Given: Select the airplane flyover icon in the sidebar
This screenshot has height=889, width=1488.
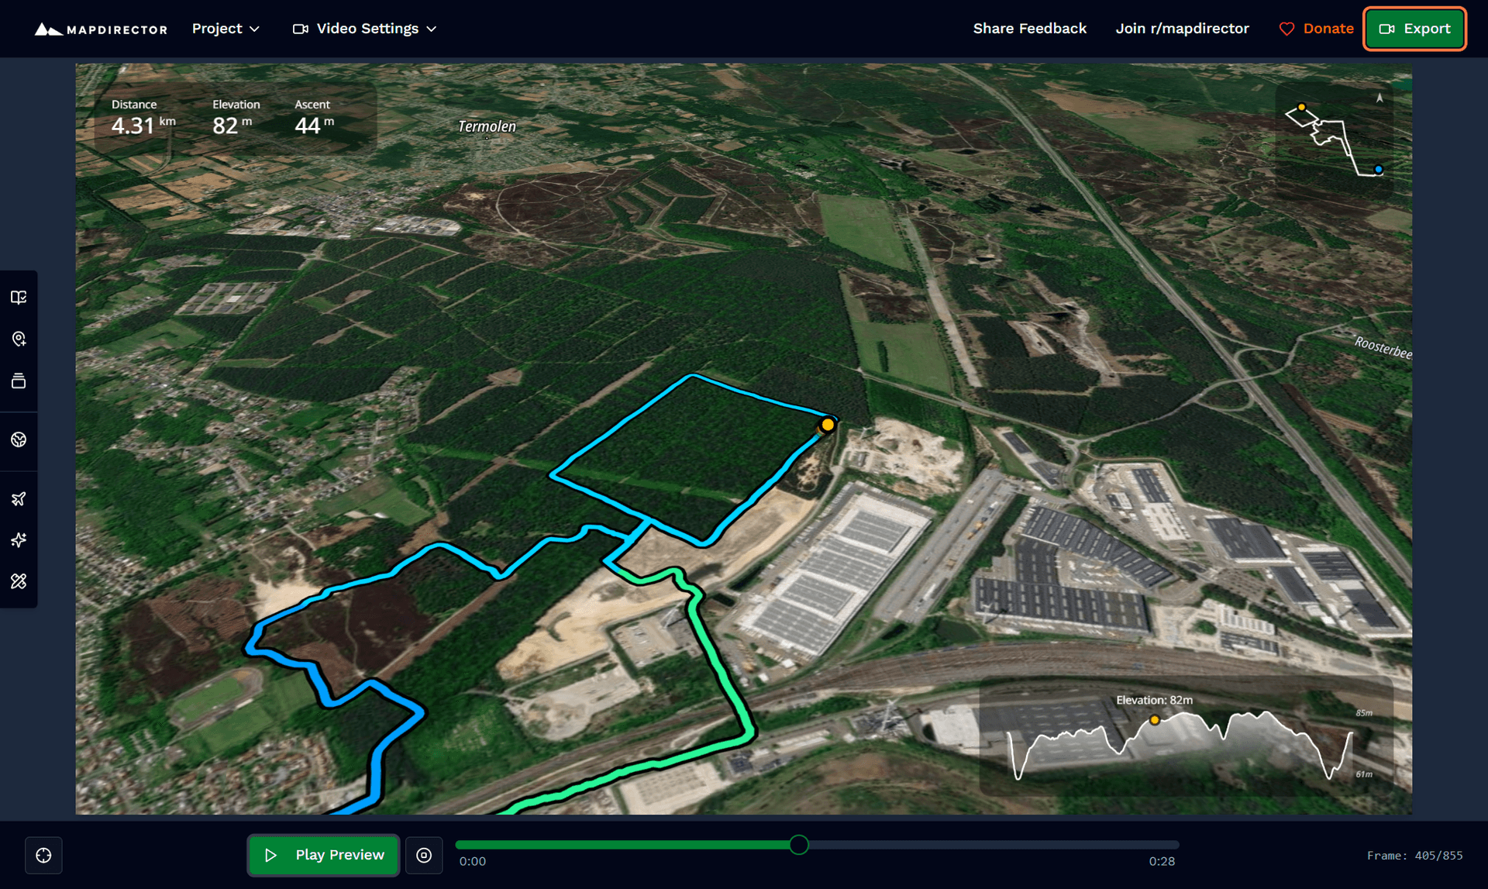Looking at the screenshot, I should click(19, 498).
